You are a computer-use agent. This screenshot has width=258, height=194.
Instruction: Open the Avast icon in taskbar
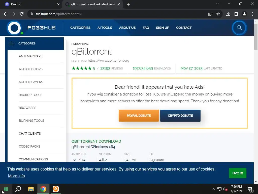[x=56, y=189]
